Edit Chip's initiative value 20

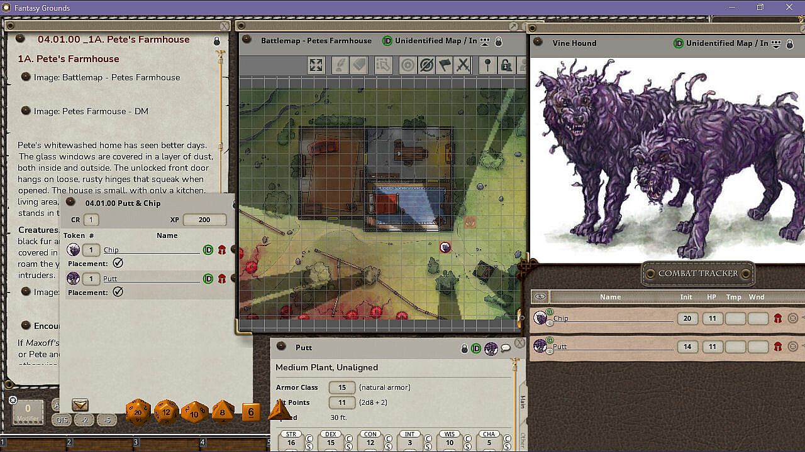(x=687, y=318)
